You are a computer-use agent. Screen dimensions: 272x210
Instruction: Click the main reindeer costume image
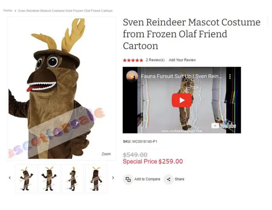pos(61,89)
